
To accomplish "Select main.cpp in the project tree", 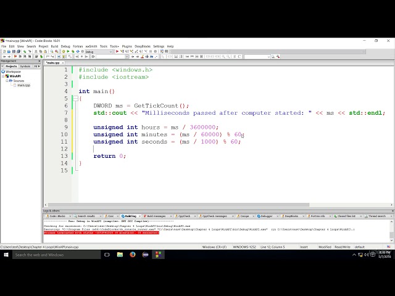I will click(x=23, y=85).
